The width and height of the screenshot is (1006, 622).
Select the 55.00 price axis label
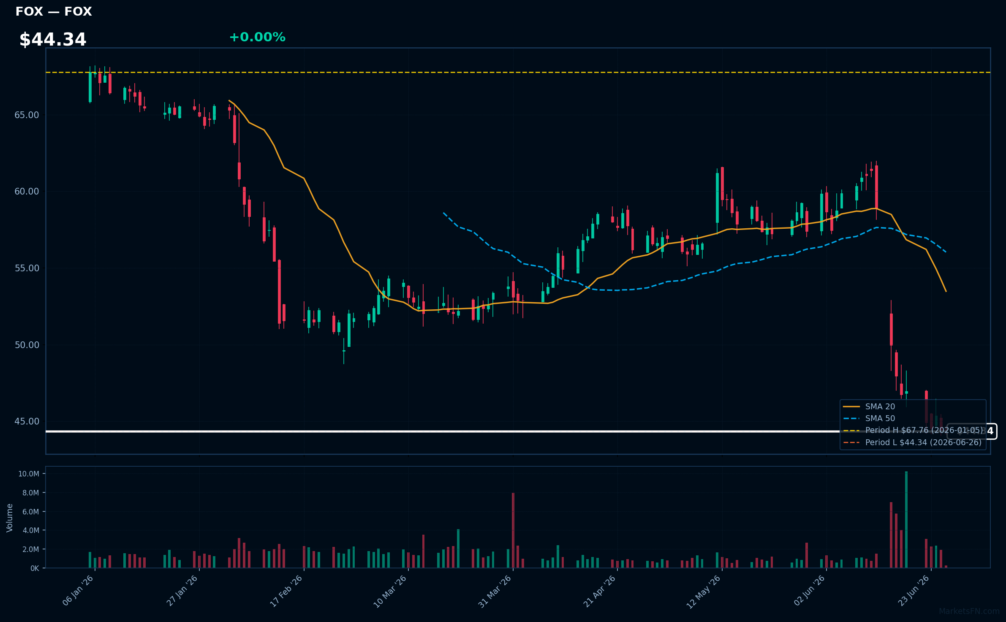[x=27, y=268]
